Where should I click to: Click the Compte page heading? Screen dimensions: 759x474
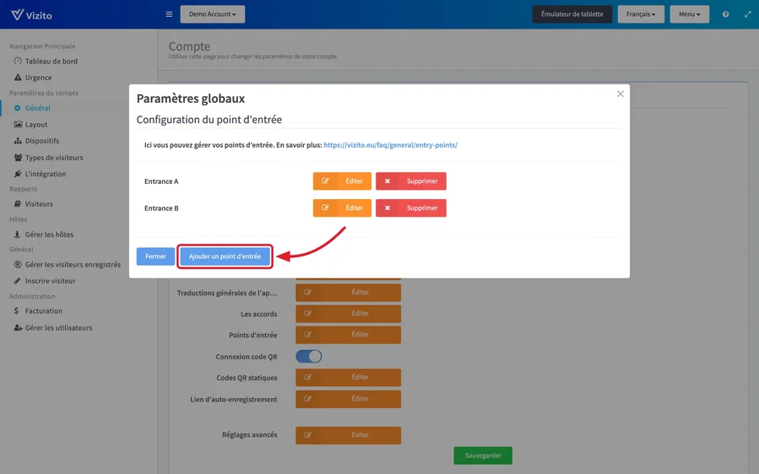[189, 46]
